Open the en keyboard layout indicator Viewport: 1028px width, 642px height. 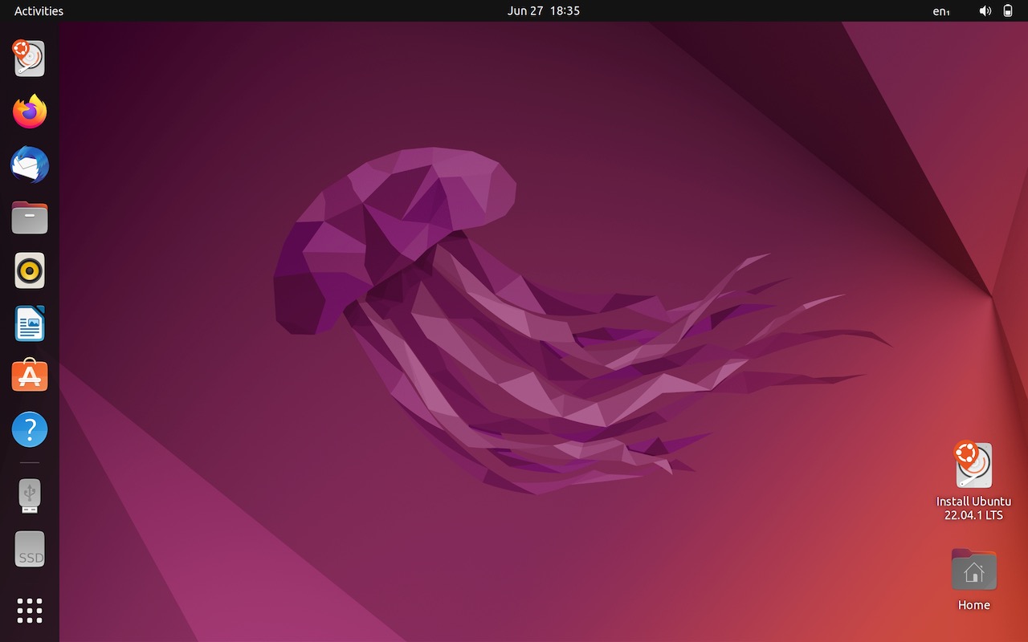(941, 11)
